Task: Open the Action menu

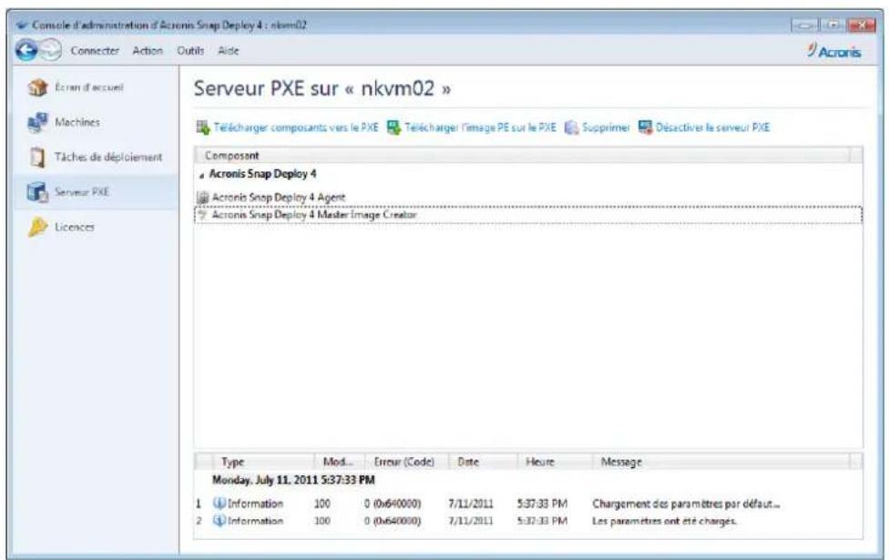Action: click(148, 50)
